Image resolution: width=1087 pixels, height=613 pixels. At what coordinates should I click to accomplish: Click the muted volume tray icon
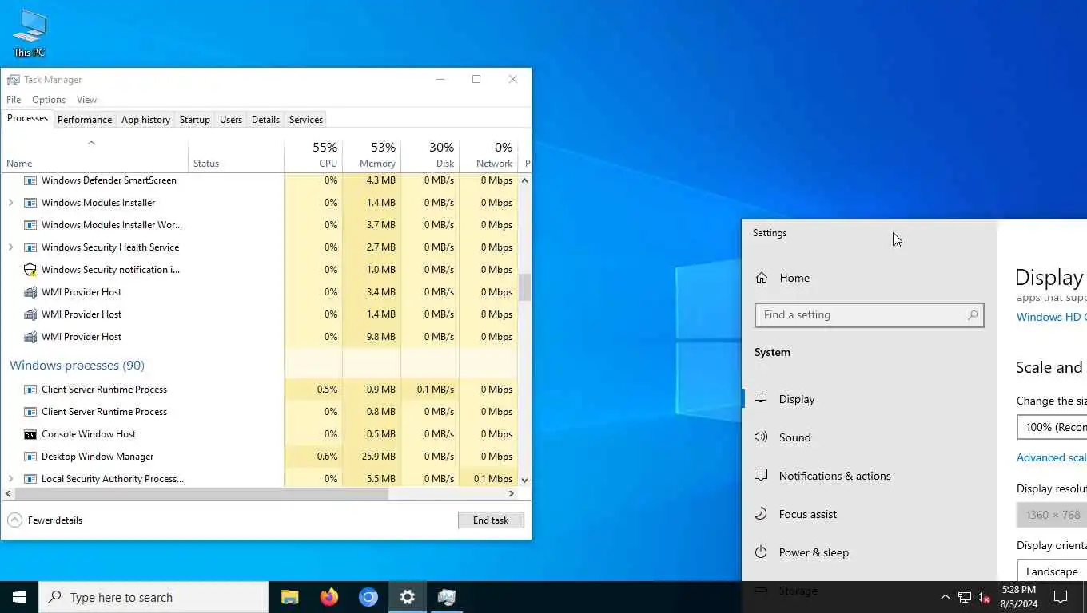coord(984,597)
